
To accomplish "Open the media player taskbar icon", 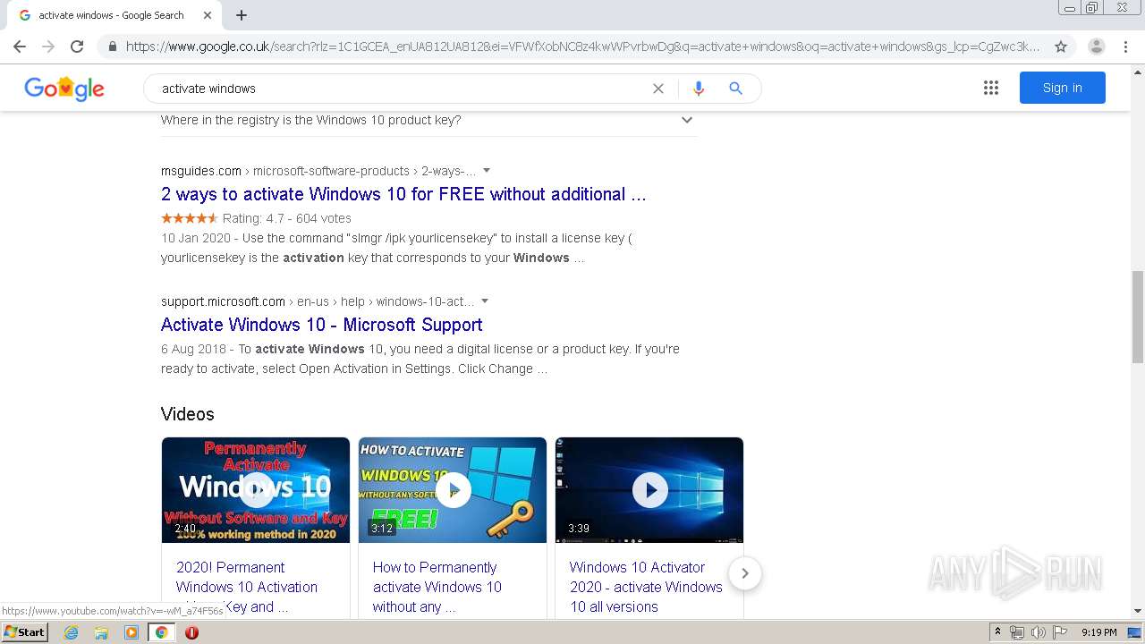I will (131, 632).
